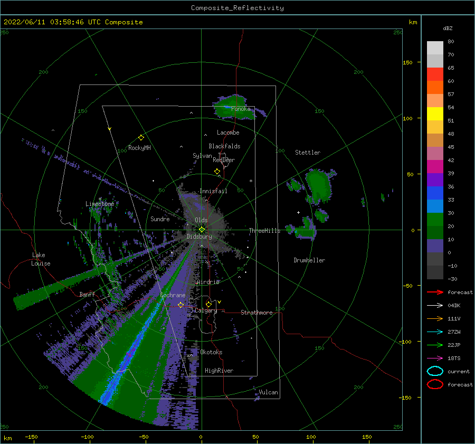Screen dimensions: 475x444
Task: Click the 04DK legend label
Action: (x=454, y=306)
